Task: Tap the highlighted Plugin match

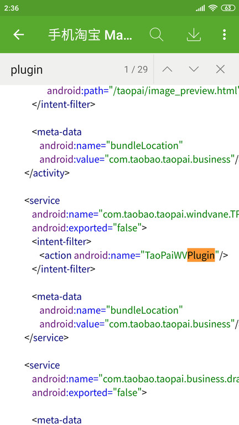Action: (x=201, y=255)
